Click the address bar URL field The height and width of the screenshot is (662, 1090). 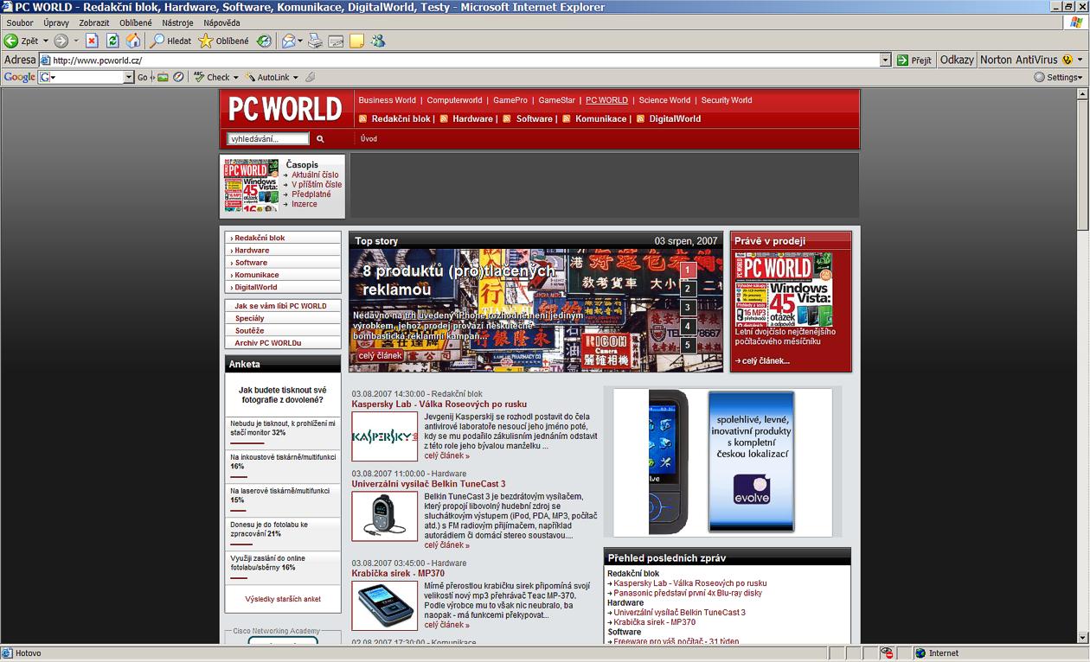(465, 60)
